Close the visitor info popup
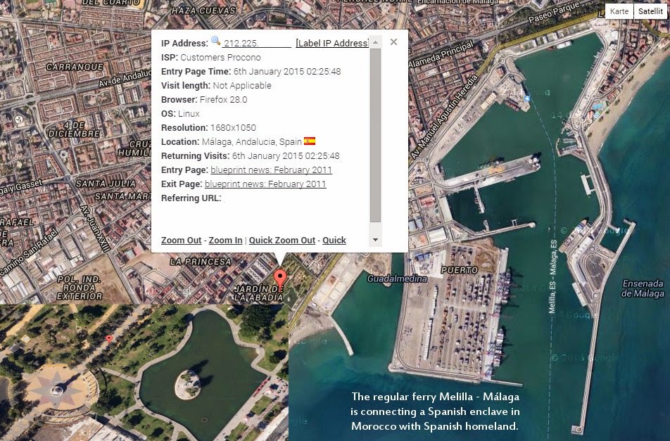The image size is (670, 441). pyautogui.click(x=393, y=41)
